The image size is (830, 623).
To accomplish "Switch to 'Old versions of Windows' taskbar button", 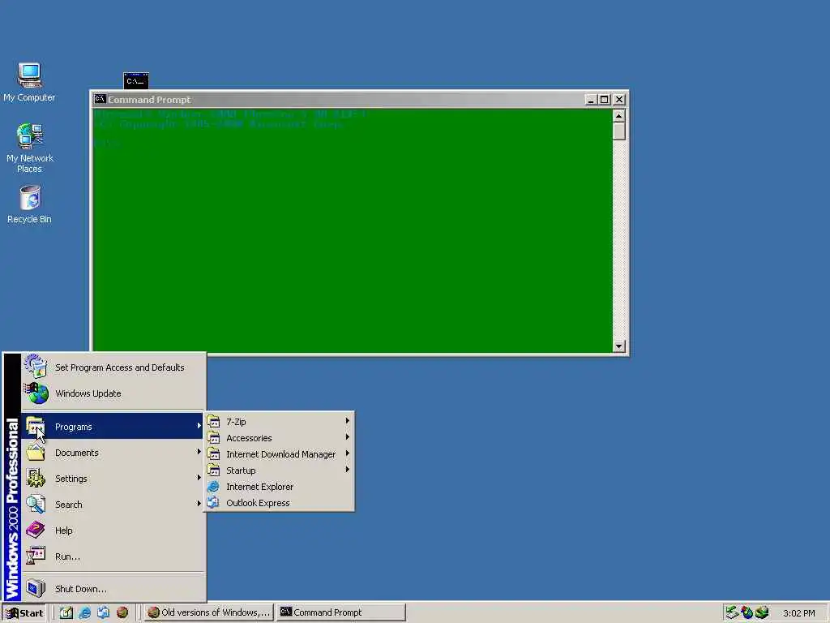I will (x=208, y=613).
